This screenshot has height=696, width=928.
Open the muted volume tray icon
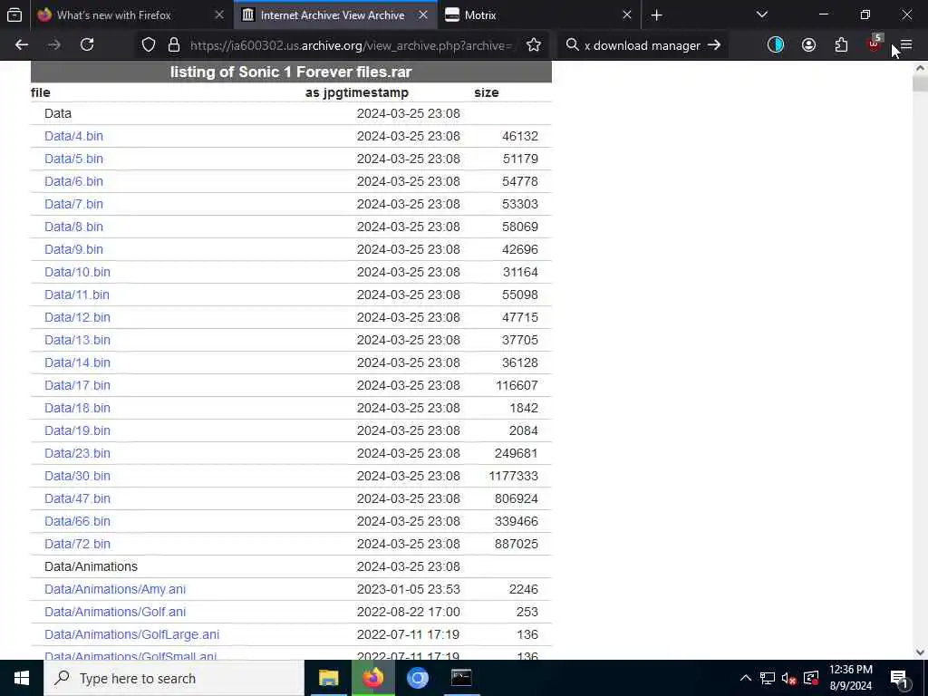click(x=789, y=678)
